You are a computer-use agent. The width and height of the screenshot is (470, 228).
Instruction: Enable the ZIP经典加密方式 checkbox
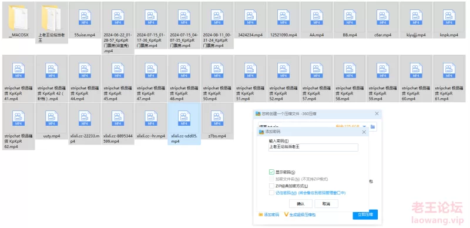(x=271, y=186)
